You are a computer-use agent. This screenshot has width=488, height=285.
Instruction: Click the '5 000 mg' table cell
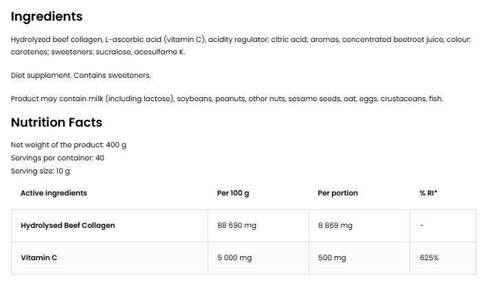click(x=234, y=257)
